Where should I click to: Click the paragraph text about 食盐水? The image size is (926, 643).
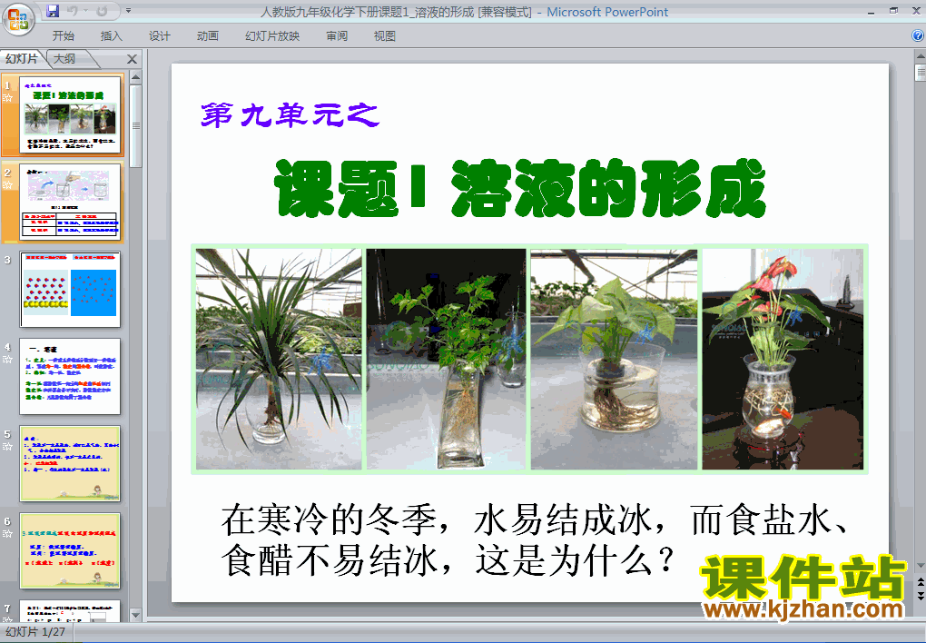[535, 539]
